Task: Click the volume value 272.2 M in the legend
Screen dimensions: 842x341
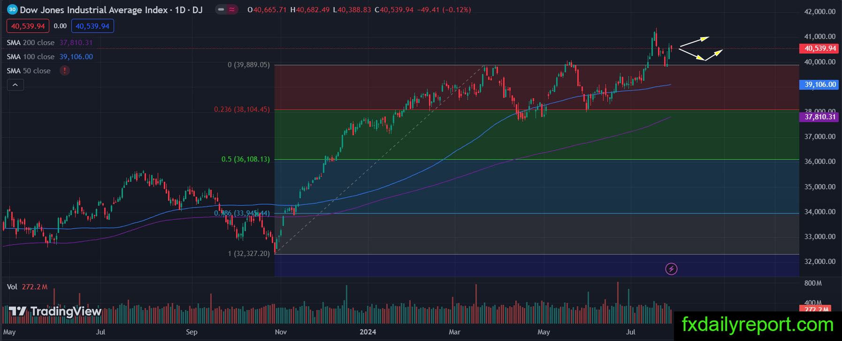Action: 35,287
